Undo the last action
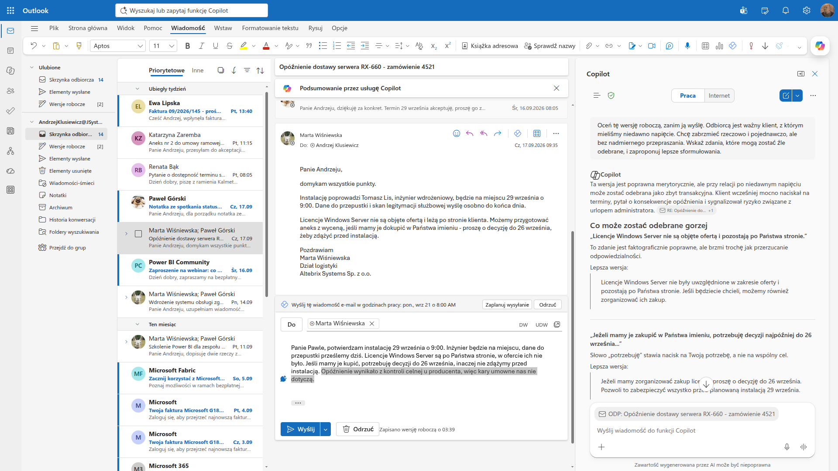Viewport: 838px width, 471px height. tap(34, 46)
